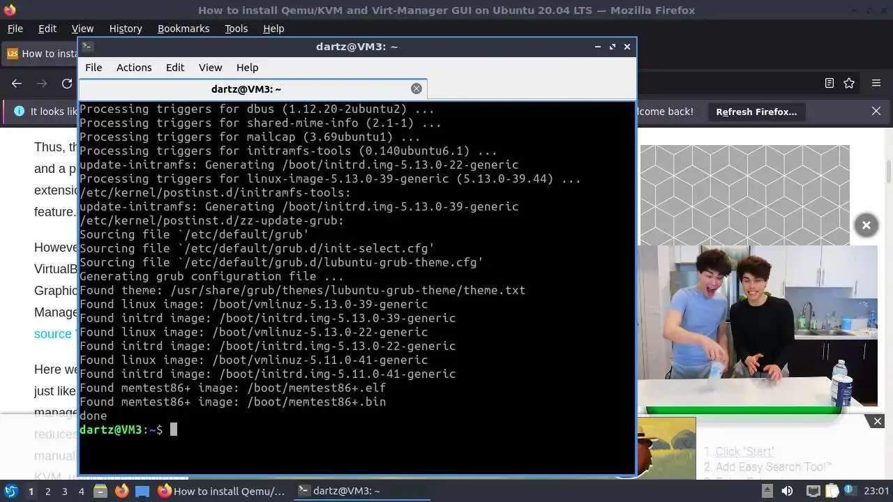Image resolution: width=893 pixels, height=502 pixels.
Task: Open the Lubuntu application menu launcher
Action: 10,491
